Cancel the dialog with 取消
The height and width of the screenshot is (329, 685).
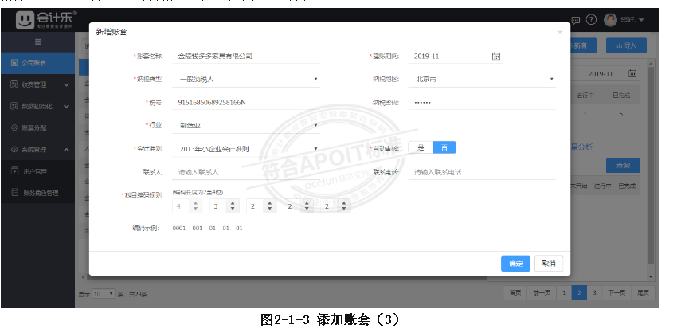(x=549, y=264)
